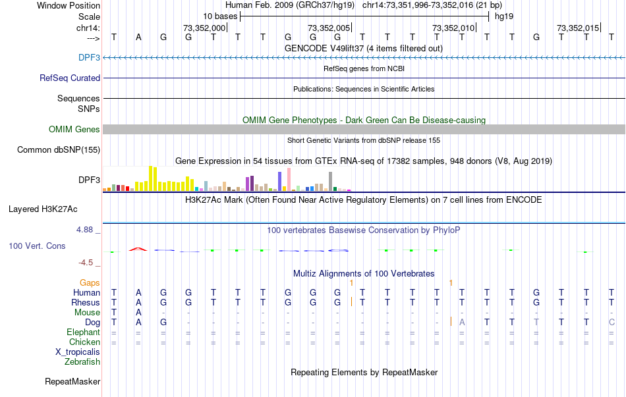Open Publications: Sequences in Scientific Articles title
Image resolution: width=626 pixels, height=397 pixels.
pos(364,89)
